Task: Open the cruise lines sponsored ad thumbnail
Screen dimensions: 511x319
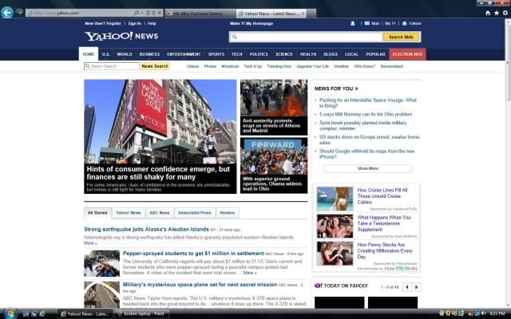Action: click(x=335, y=199)
